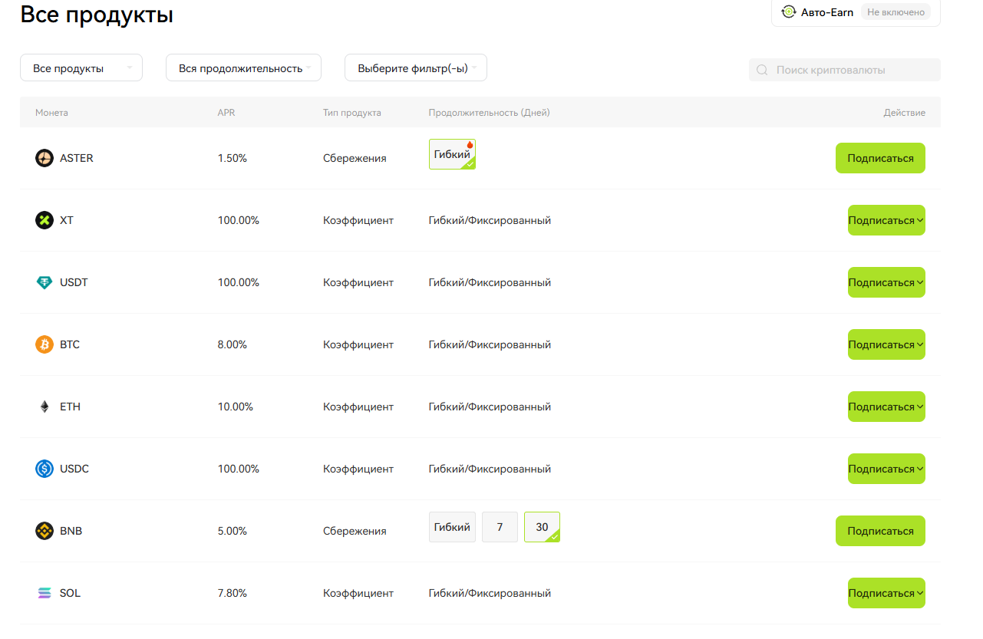Click the XT coin icon

45,220
